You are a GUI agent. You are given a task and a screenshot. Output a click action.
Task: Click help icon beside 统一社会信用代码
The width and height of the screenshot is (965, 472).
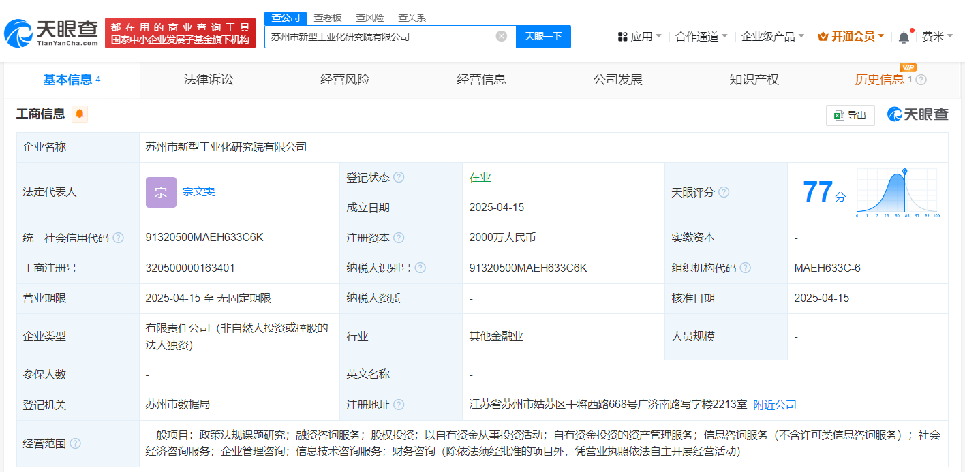coord(118,238)
